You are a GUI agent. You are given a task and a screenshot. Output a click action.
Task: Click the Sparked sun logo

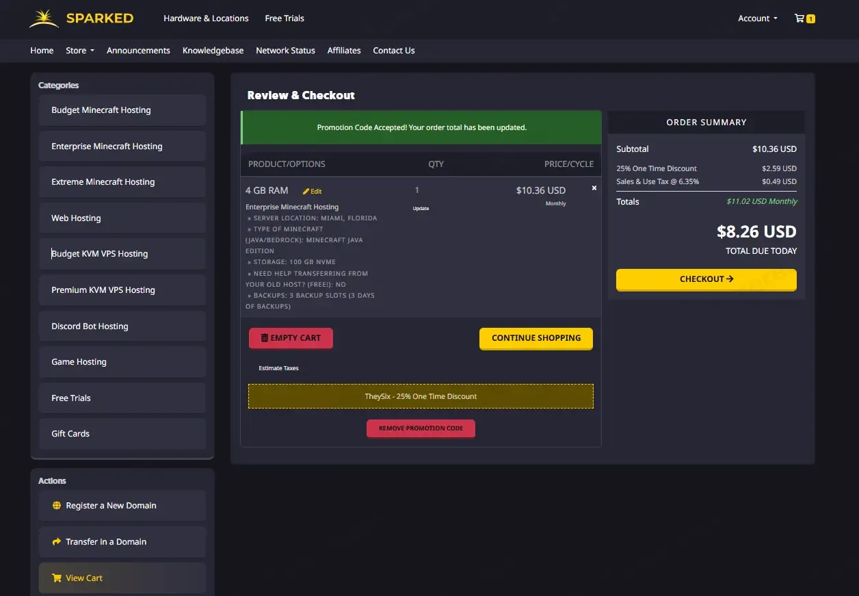[x=44, y=18]
